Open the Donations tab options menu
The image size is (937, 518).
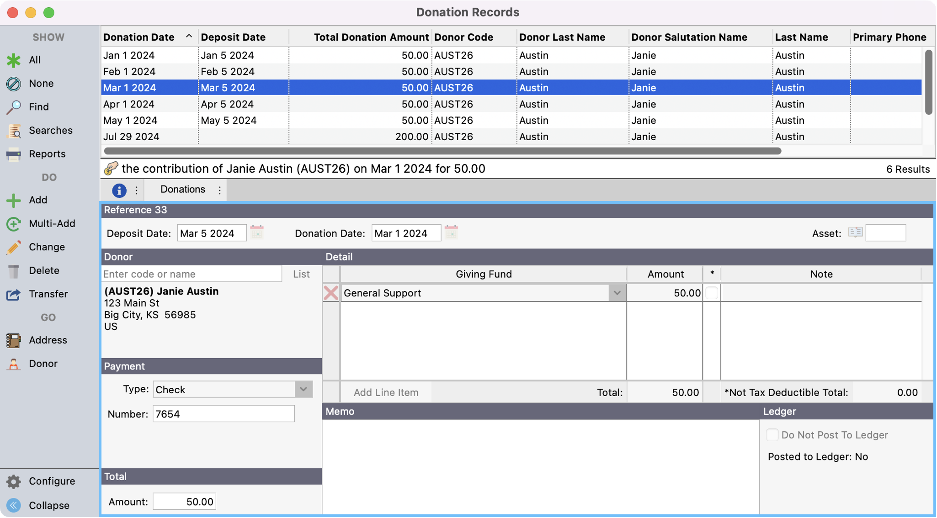click(x=220, y=190)
